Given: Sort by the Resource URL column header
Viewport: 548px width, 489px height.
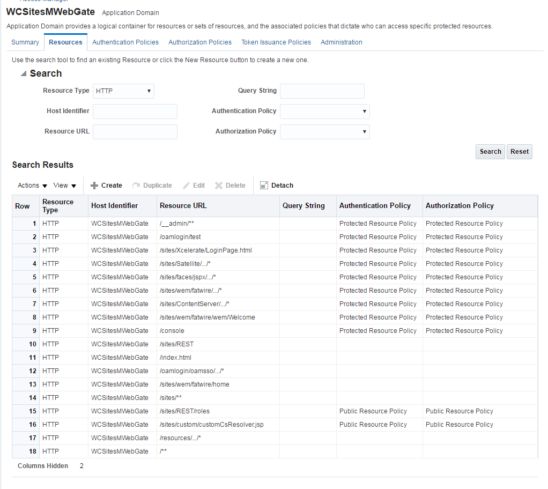Looking at the screenshot, I should (183, 206).
